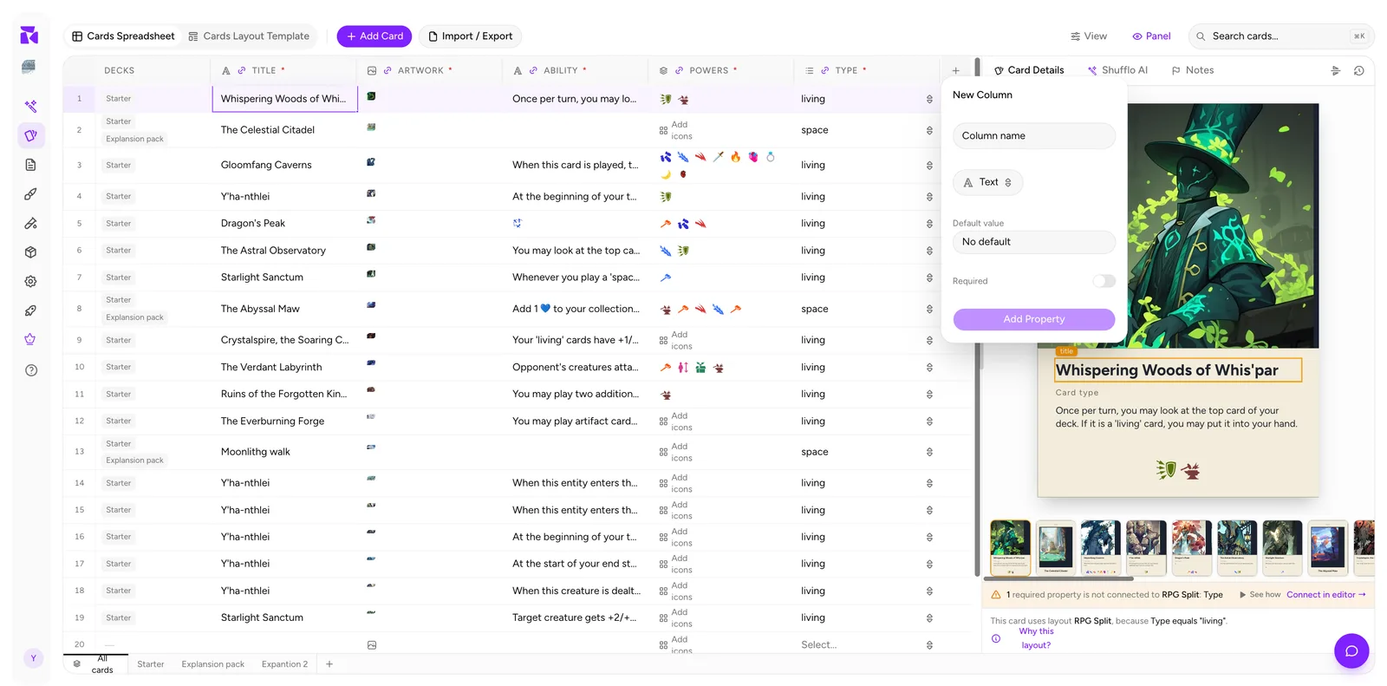The image size is (1387, 686).
Task: Click the empty artwork placeholder in row 20
Action: pos(372,645)
